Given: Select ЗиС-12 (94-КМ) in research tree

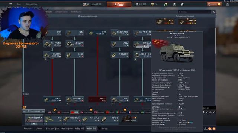Looking at the screenshot, I should pyautogui.click(x=142, y=55).
